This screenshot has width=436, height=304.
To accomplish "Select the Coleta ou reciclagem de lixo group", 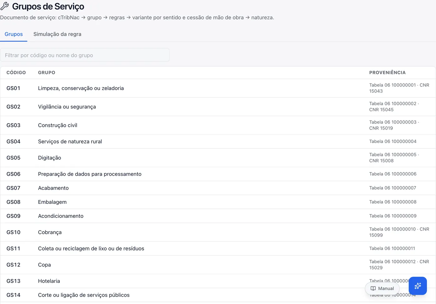I will pyautogui.click(x=91, y=249).
